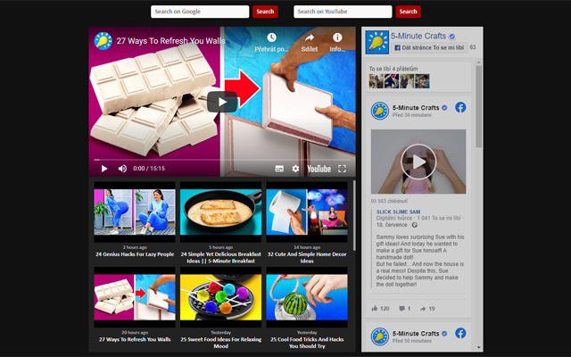Click the Dát stránce To se mi líbí button
Screen dimensions: 571x357
(429, 47)
